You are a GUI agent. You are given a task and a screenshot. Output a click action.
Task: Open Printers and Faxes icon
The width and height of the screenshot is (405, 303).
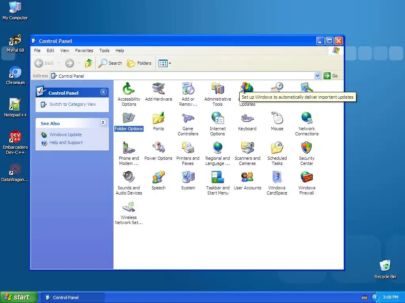[188, 148]
